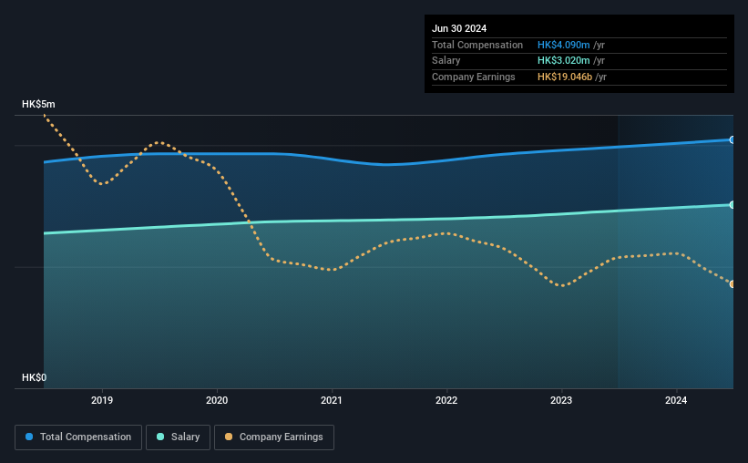Click the blue Total Compensation legend dot
Viewport: 748px width, 463px height.
(29, 437)
